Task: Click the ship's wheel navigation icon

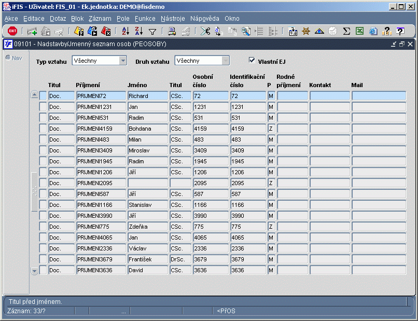Action: 306,32
